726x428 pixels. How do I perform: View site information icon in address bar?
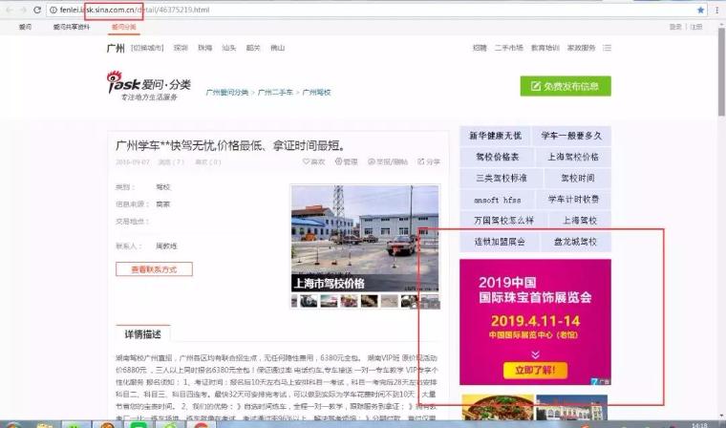click(x=53, y=10)
